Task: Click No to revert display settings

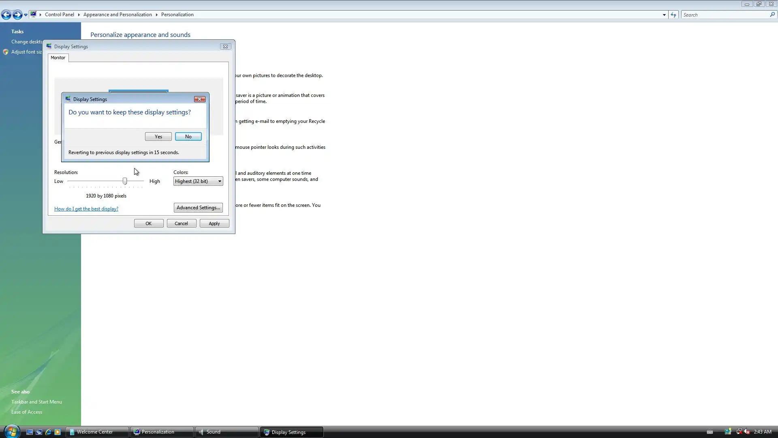Action: [188, 137]
